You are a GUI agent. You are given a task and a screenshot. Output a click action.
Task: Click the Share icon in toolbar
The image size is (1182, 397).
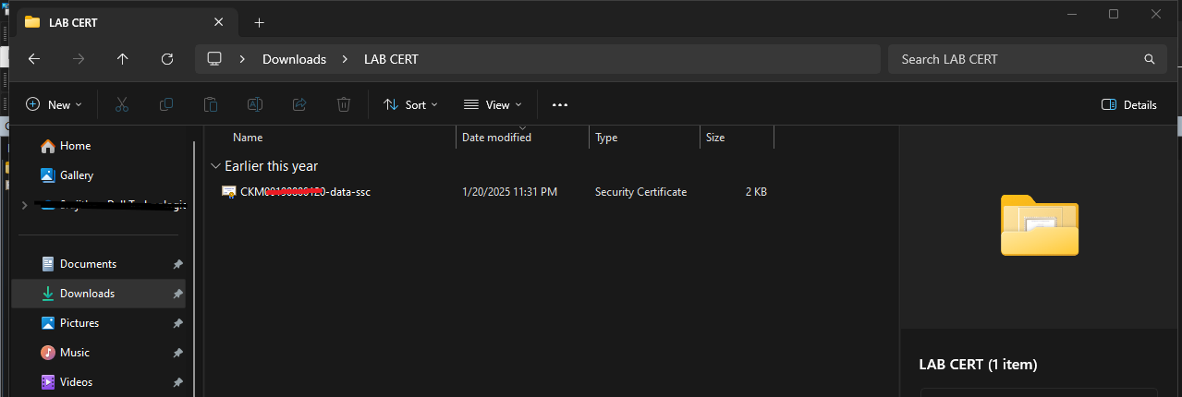click(x=299, y=105)
